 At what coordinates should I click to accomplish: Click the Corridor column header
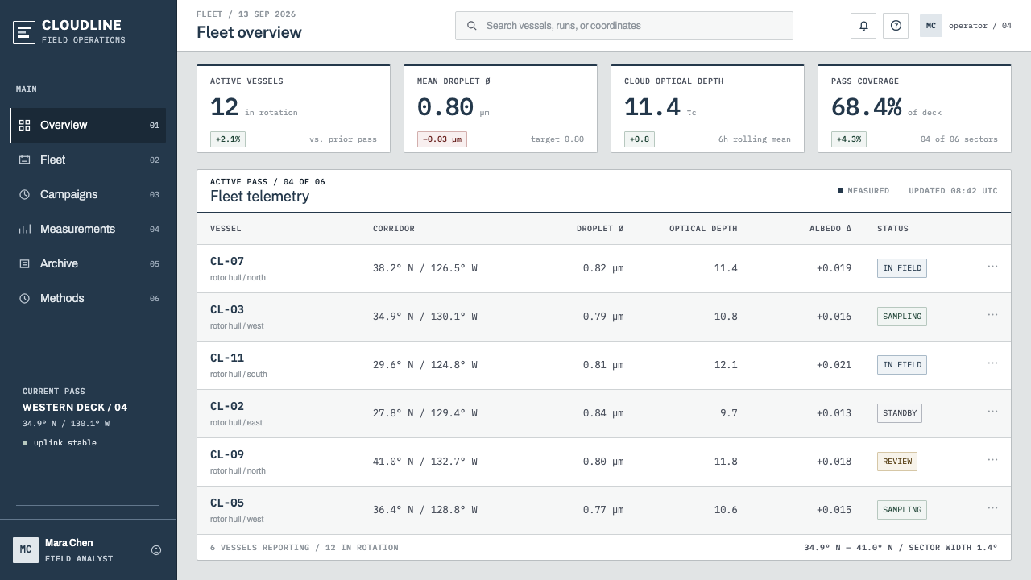pos(394,229)
